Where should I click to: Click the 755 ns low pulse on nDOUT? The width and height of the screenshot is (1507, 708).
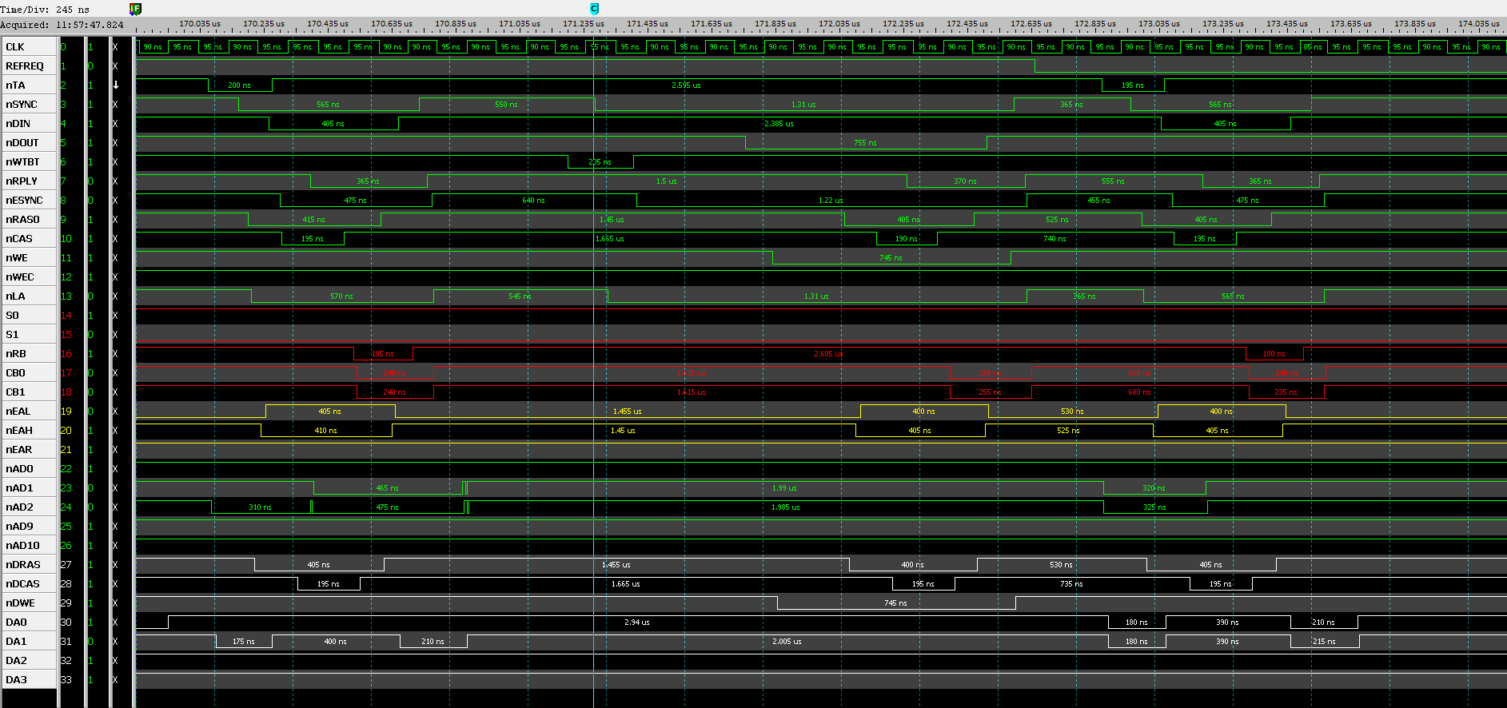click(865, 143)
